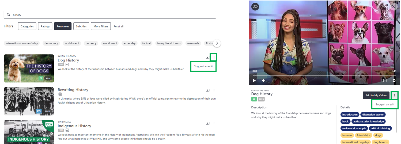The width and height of the screenshot is (401, 144).
Task: Select the in my blood it runs tag
Action: click(169, 43)
